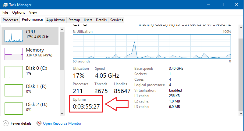Open the View menu
Screen dimensions: 244x131
pyautogui.click(x=33, y=12)
